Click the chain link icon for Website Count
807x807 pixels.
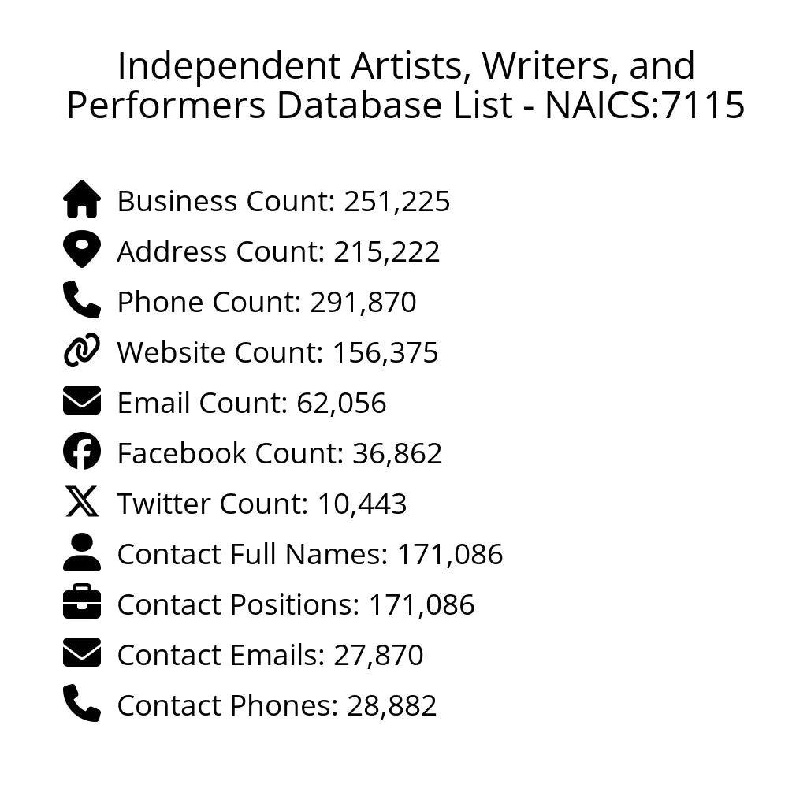(x=82, y=351)
